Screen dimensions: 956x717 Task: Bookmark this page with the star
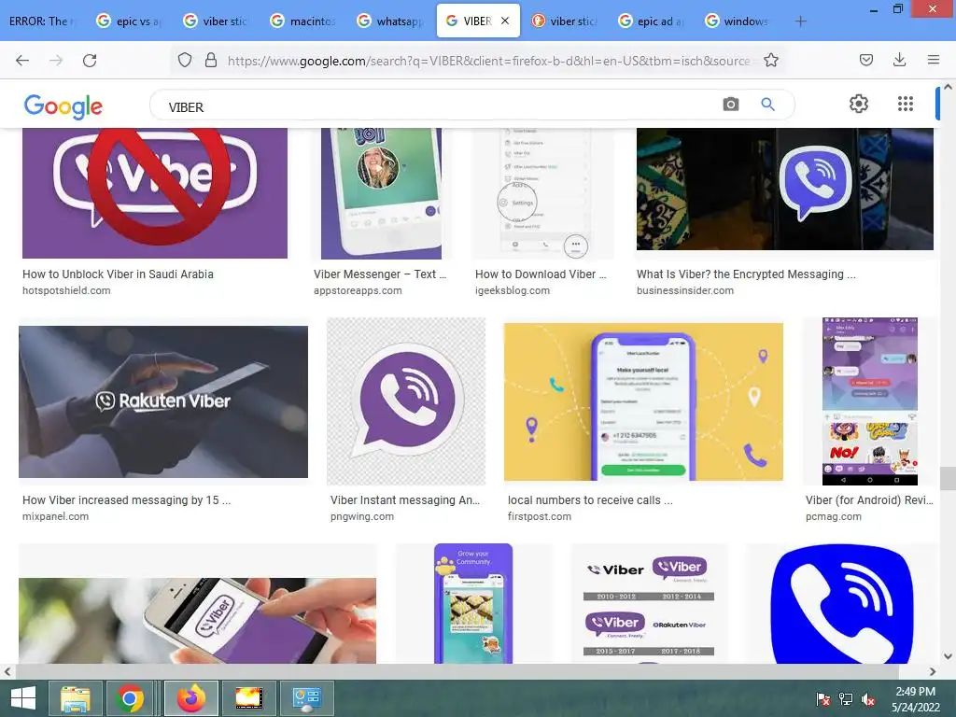coord(770,60)
